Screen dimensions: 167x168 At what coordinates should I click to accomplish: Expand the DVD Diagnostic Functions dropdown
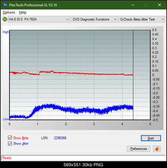pos(94,20)
